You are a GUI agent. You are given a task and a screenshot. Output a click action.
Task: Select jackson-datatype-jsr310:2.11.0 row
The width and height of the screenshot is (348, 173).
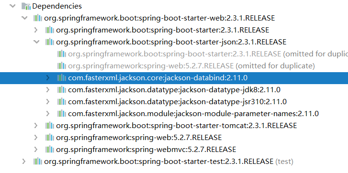point(177,102)
